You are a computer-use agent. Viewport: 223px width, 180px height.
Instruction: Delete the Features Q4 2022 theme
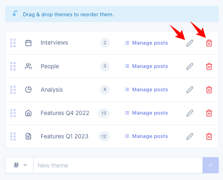[209, 113]
